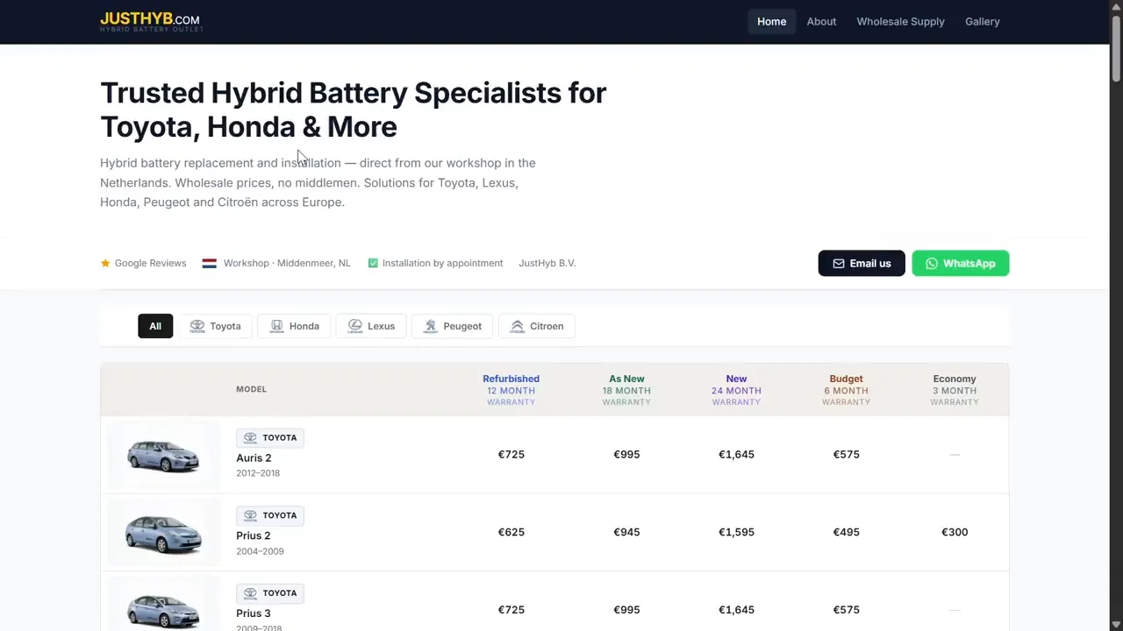Image resolution: width=1123 pixels, height=631 pixels.
Task: Go to the About page
Action: click(x=821, y=22)
